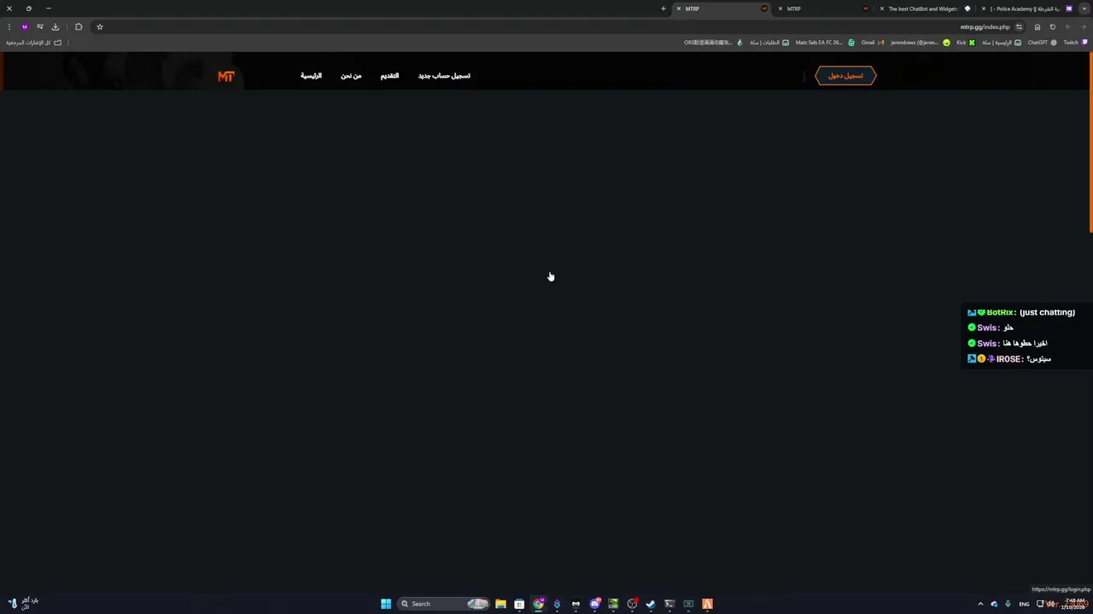Open Discord from the taskbar
1093x614 pixels.
click(x=594, y=604)
